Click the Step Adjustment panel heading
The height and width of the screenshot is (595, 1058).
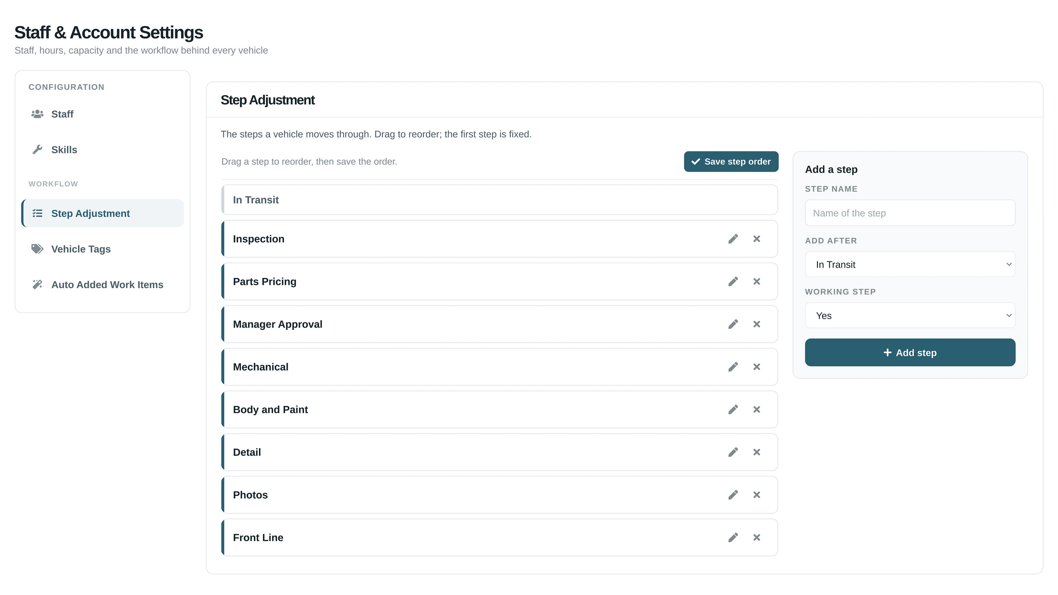[268, 100]
